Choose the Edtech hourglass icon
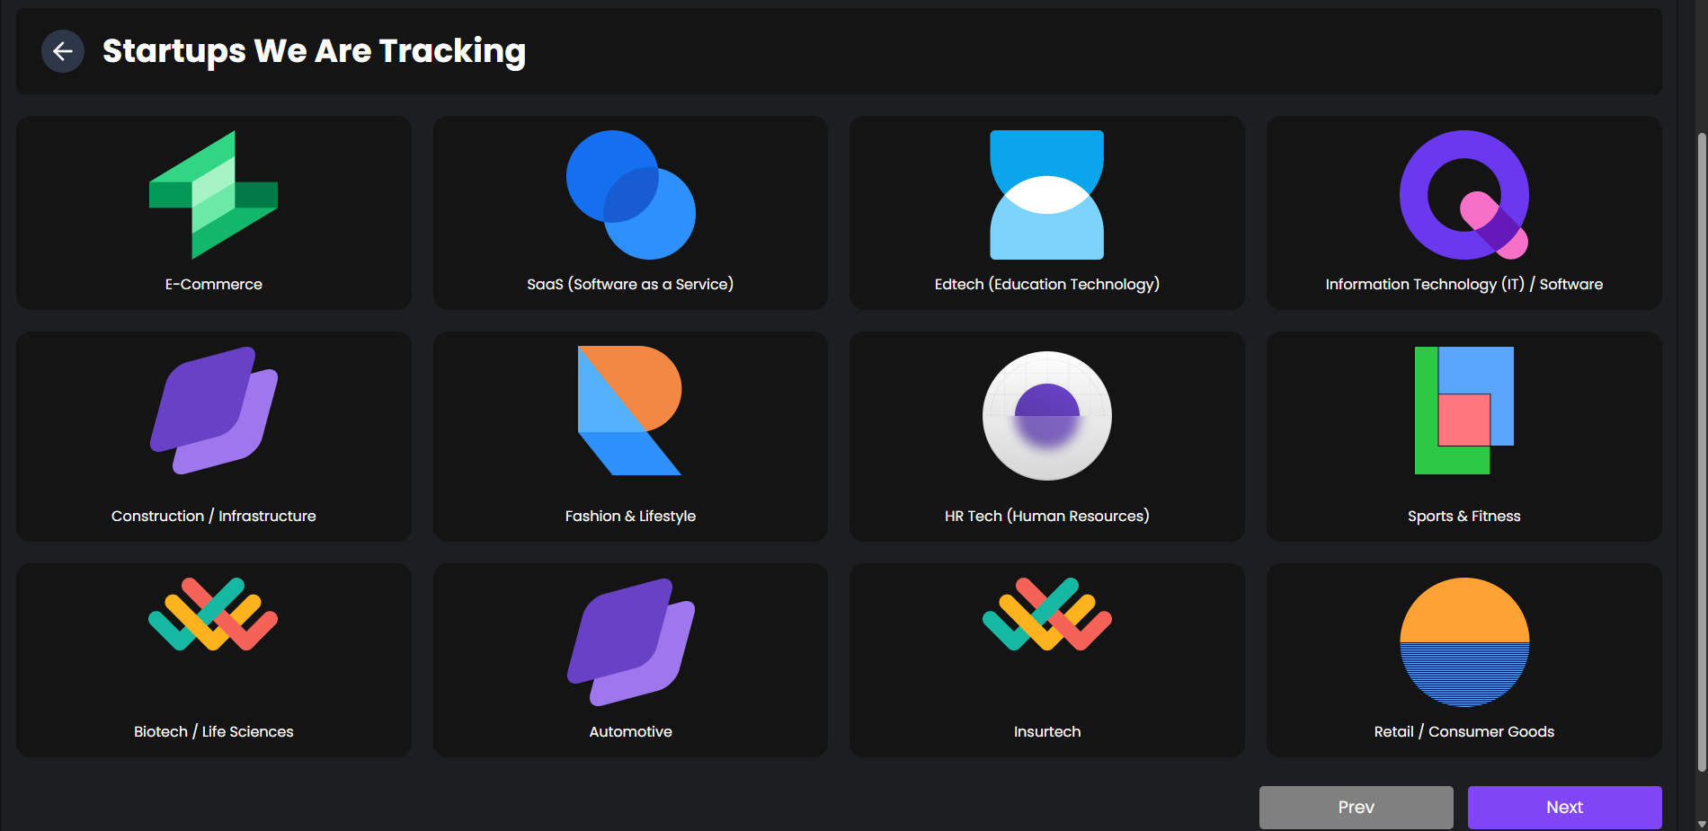This screenshot has width=1708, height=831. 1046,195
